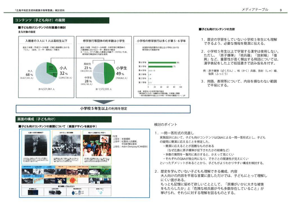Click the 第1学年 row label in the bar chart
This screenshot has width=288, height=203.
click(142, 82)
